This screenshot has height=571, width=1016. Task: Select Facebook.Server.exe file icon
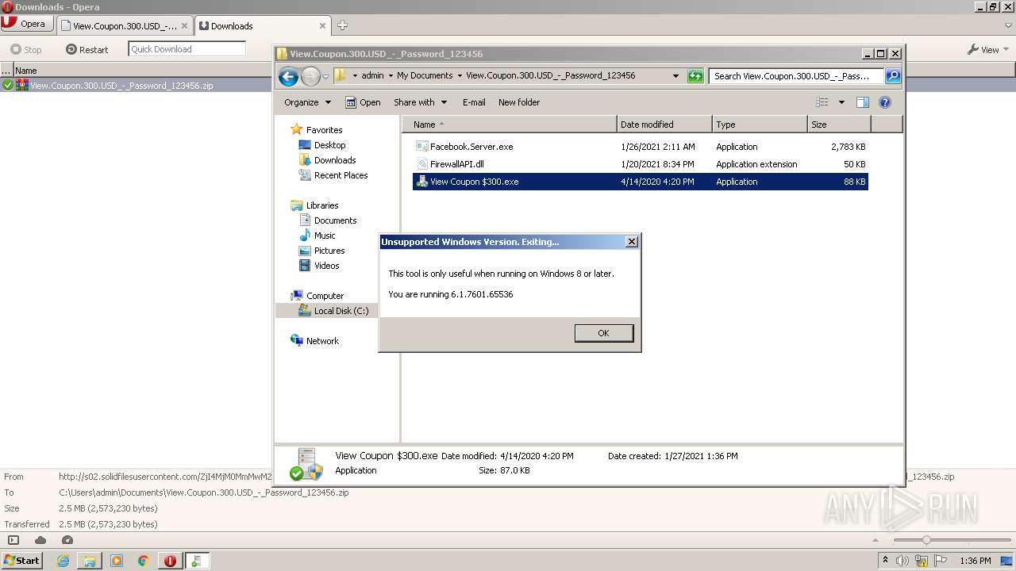click(422, 147)
